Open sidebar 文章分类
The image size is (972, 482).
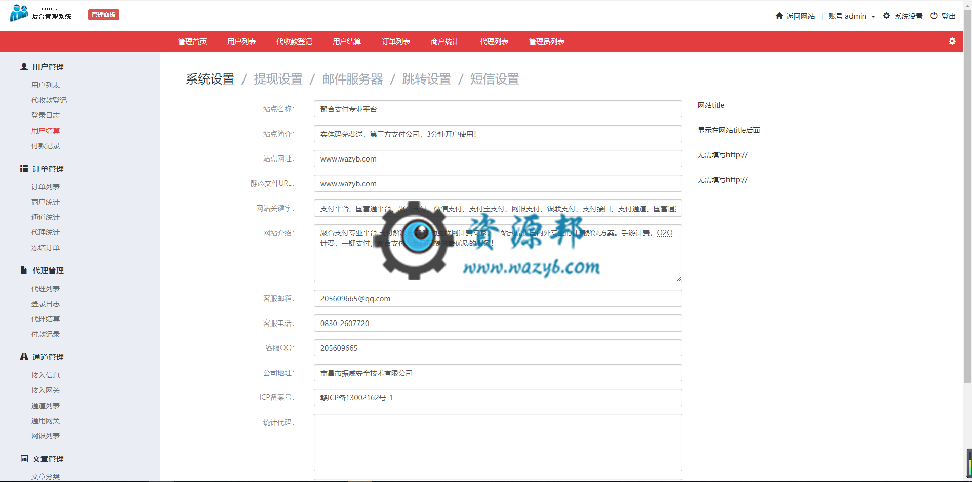click(x=46, y=477)
